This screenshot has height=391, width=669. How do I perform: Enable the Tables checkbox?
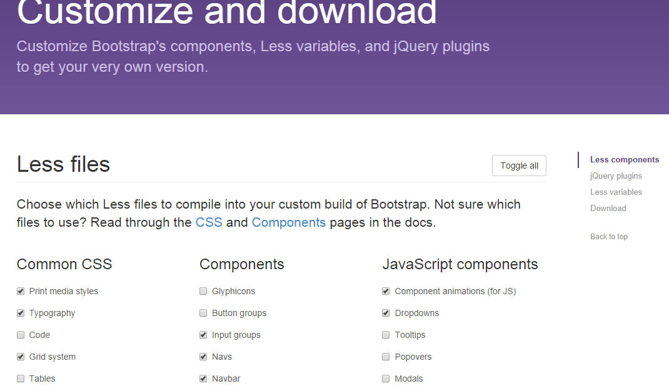click(x=21, y=379)
